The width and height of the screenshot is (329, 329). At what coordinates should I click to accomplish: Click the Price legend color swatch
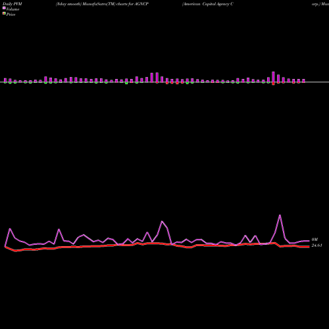tap(4, 13)
